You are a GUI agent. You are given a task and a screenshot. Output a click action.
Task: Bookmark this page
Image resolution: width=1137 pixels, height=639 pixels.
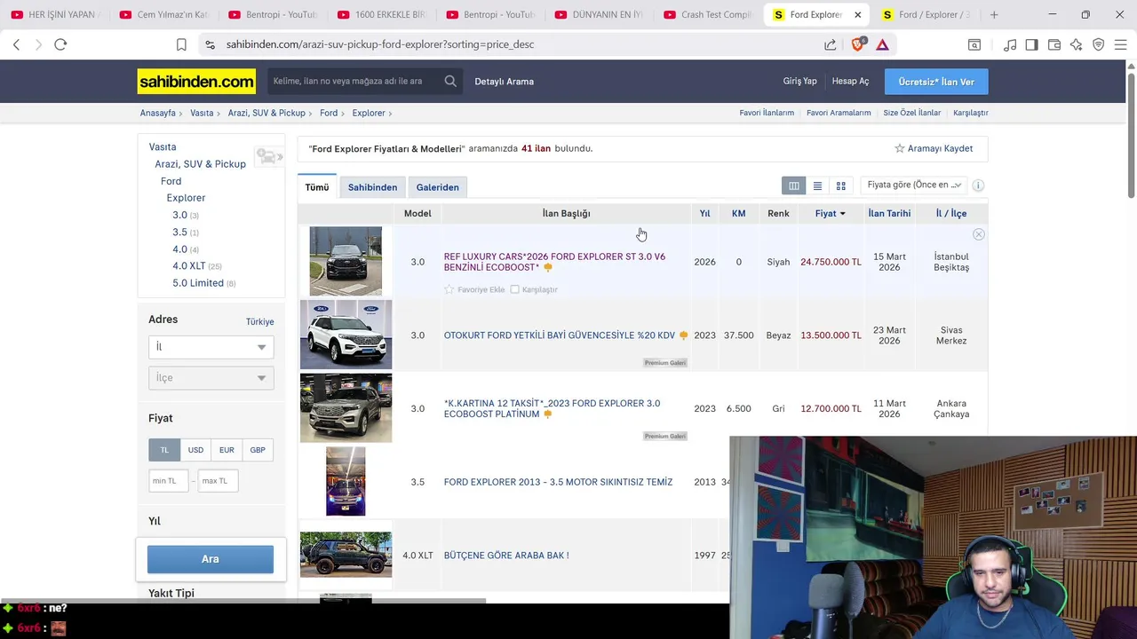point(181,44)
